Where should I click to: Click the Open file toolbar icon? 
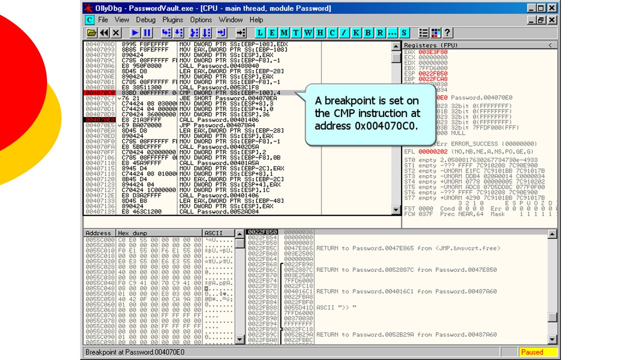(x=92, y=33)
